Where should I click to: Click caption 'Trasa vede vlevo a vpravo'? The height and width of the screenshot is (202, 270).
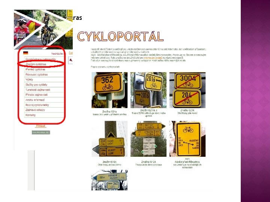[x=148, y=165]
